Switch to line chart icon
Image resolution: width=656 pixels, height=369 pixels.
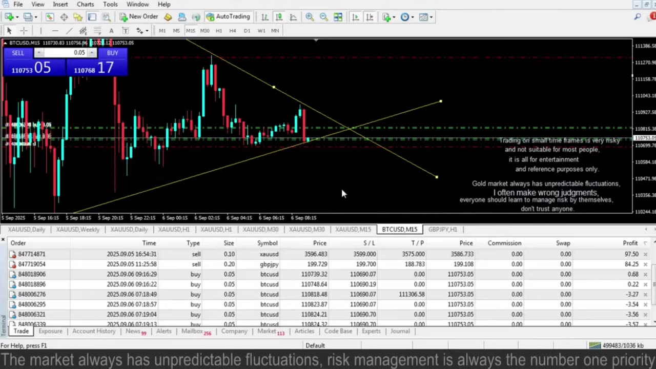pyautogui.click(x=293, y=17)
